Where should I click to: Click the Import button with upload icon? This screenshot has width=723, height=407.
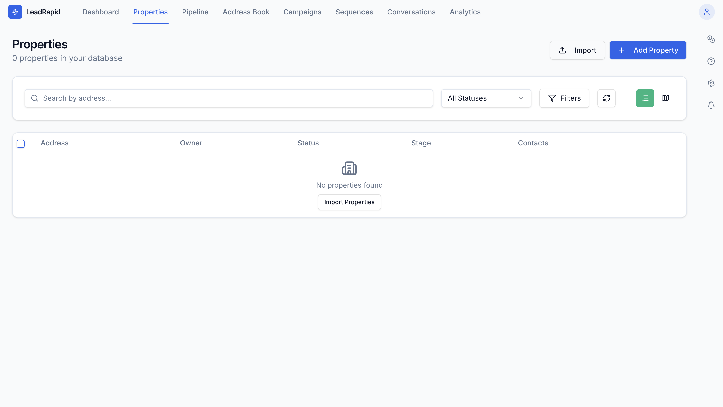577,50
